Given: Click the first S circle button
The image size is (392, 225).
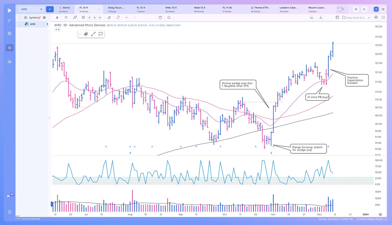Looking at the screenshot, I should (90, 18).
